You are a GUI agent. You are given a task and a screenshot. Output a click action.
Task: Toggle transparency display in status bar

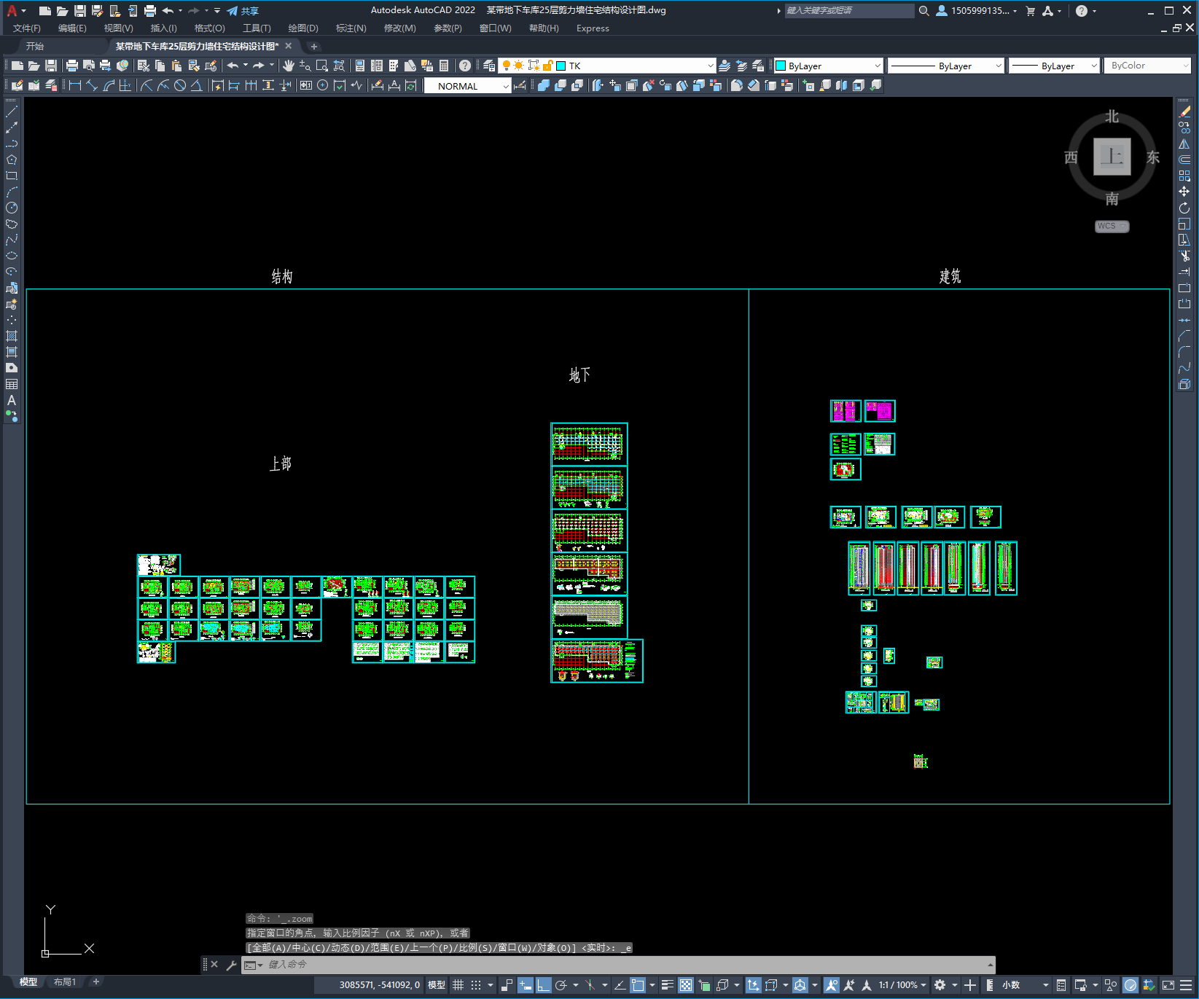(686, 985)
